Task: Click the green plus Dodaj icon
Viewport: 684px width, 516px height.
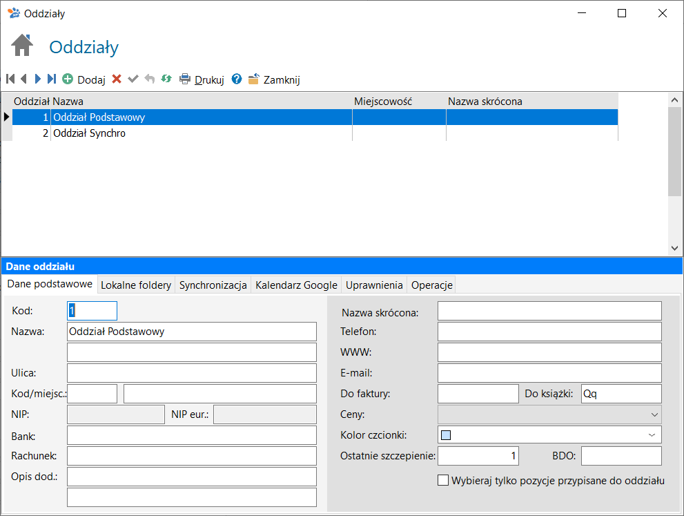Action: pyautogui.click(x=68, y=79)
